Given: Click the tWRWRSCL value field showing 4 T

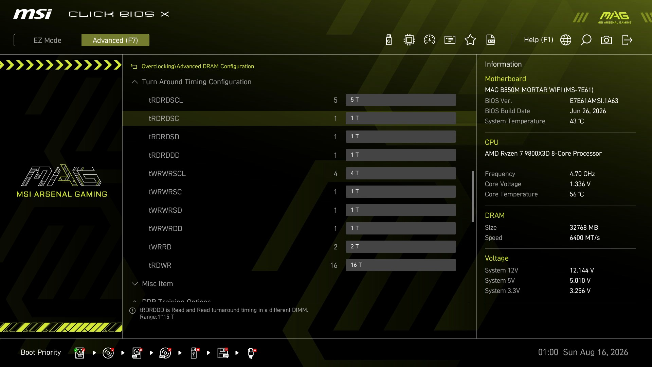Looking at the screenshot, I should (401, 173).
